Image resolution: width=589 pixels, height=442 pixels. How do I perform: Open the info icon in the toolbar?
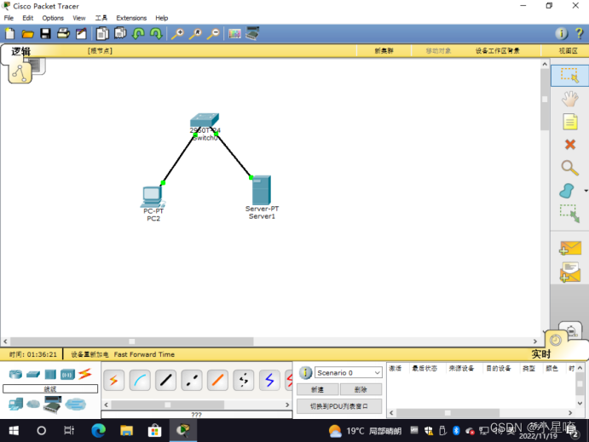561,34
